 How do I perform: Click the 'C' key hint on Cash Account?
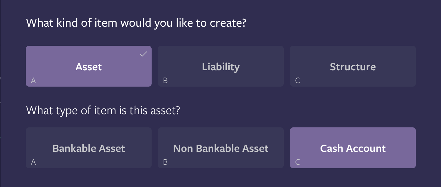coord(298,162)
